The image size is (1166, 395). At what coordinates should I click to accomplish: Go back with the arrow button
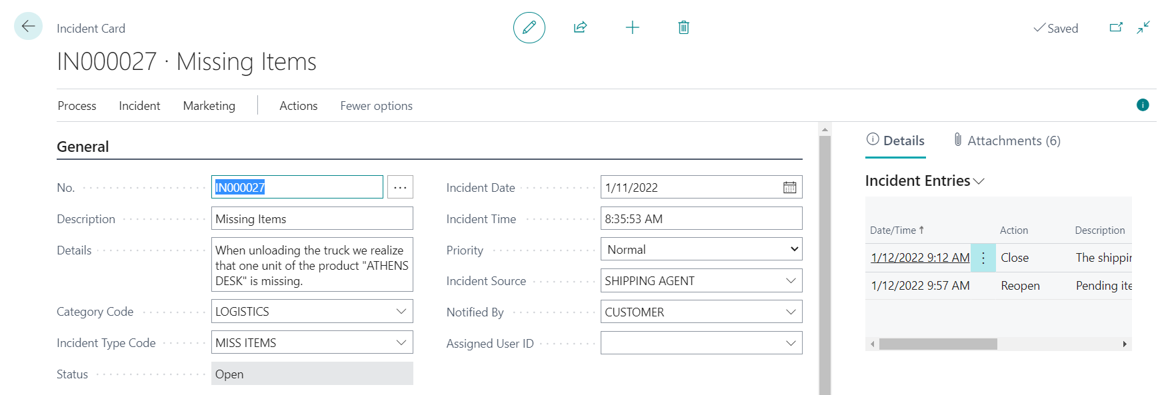coord(28,27)
